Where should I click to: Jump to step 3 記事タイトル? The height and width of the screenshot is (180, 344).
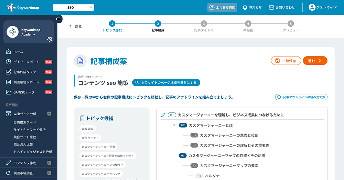[204, 27]
